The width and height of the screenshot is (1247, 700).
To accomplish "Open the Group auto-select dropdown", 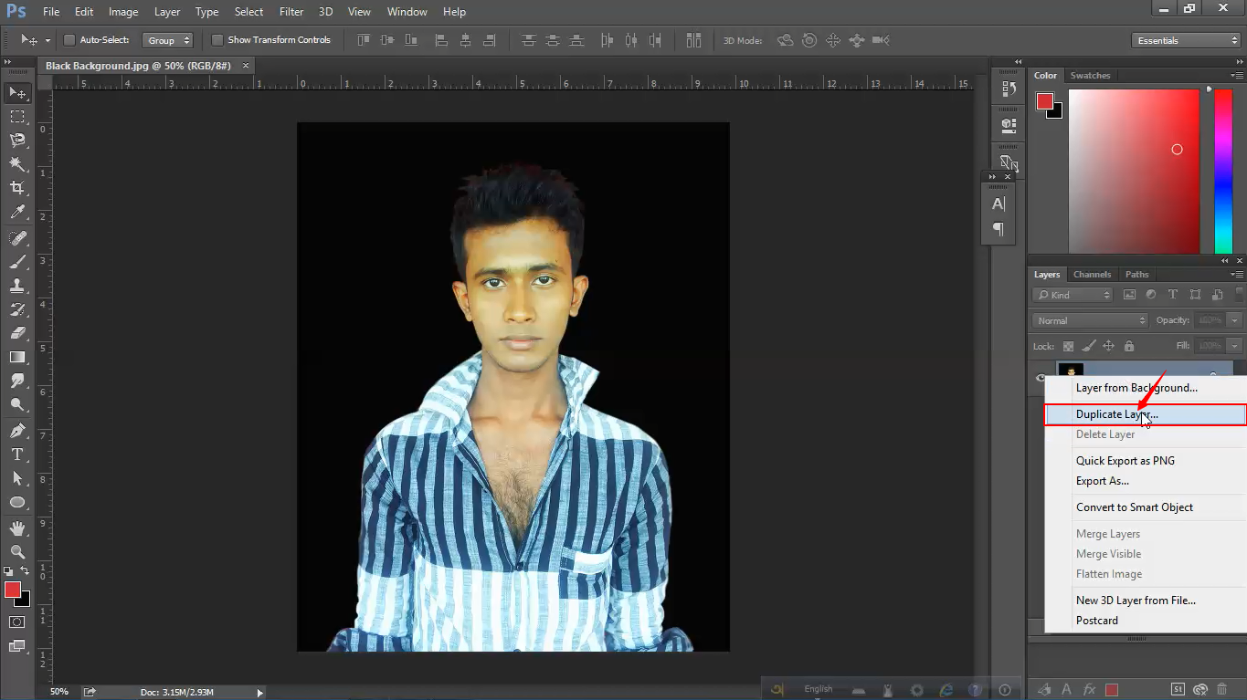I will click(x=168, y=40).
